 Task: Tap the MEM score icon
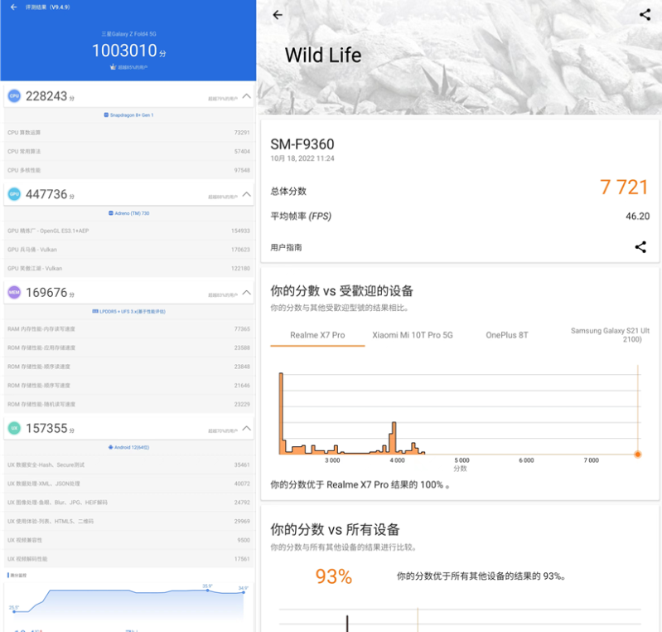tap(14, 293)
